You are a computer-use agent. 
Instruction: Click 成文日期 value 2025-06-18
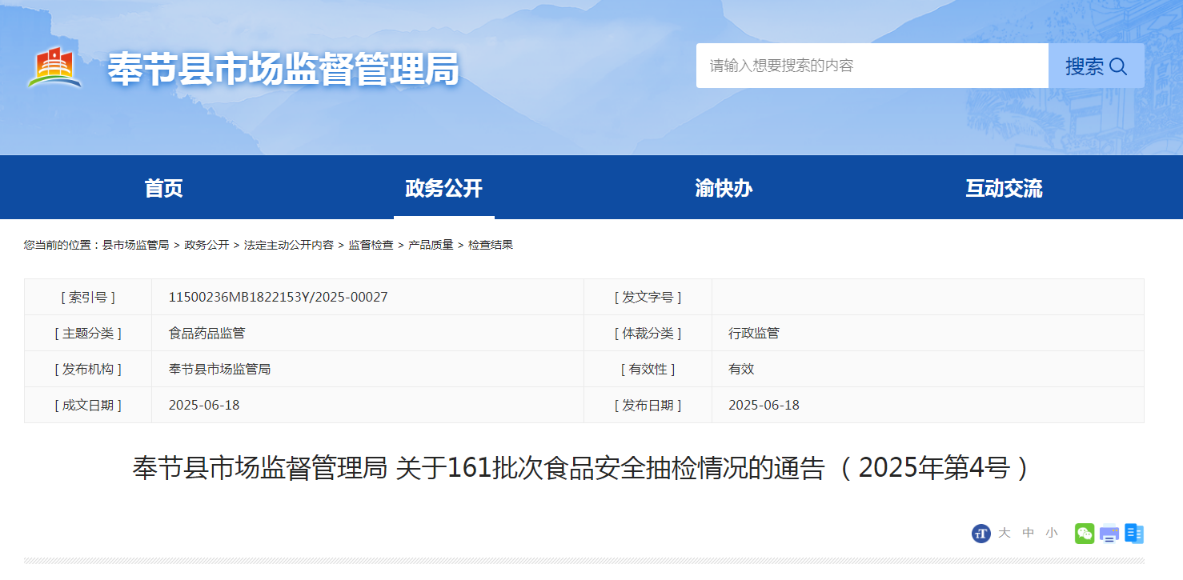pos(204,405)
